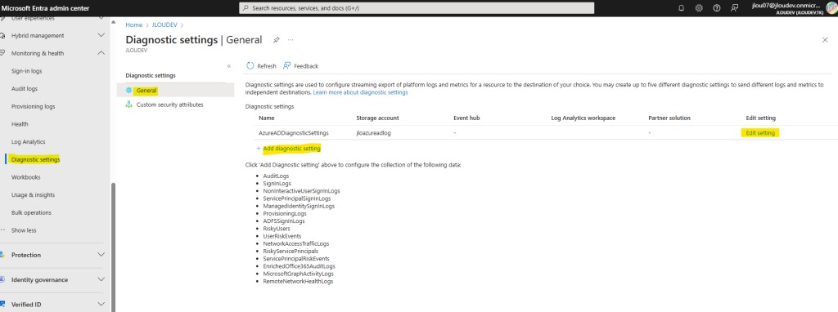Click NetworkAccessTrafficLogs in the list
Screen dimensions: 838x312
pos(296,243)
